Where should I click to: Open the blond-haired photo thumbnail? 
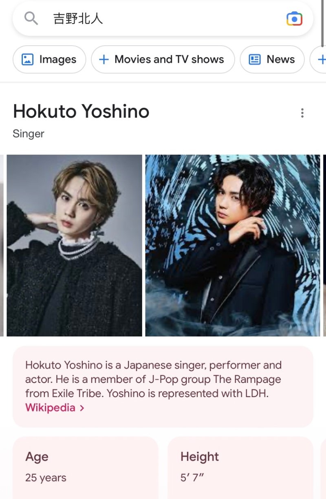pos(74,246)
